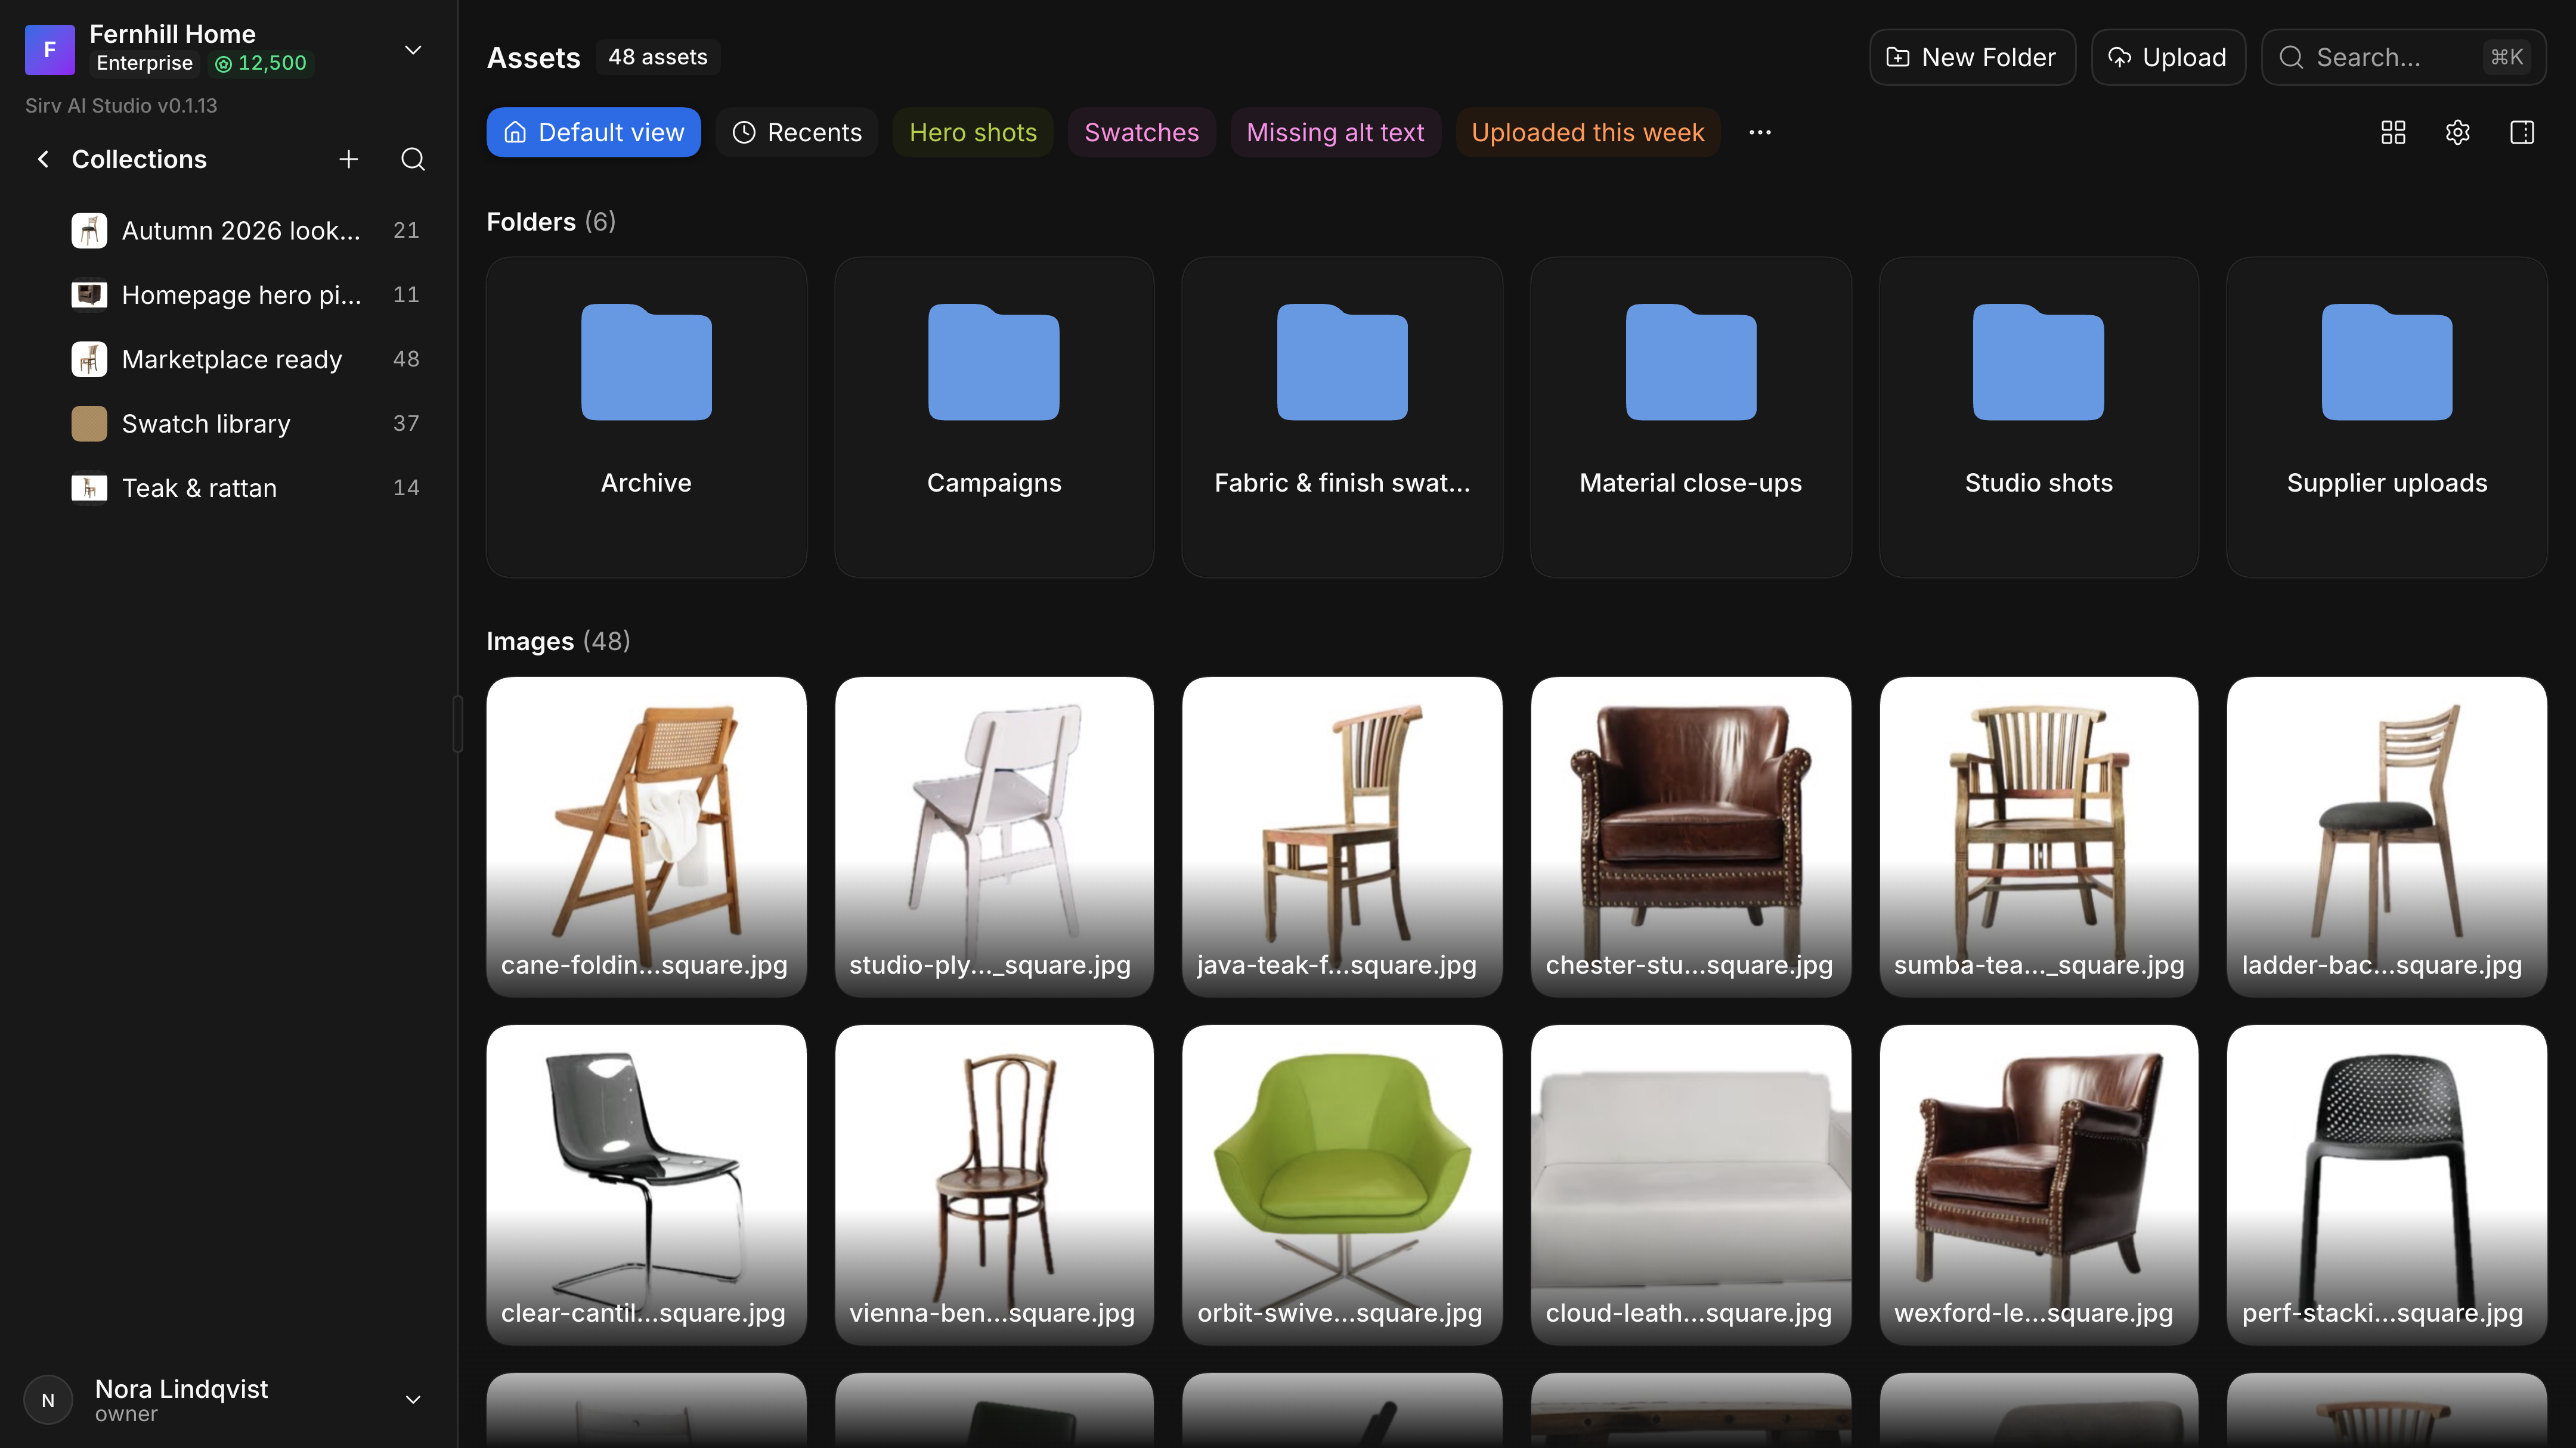2576x1448 pixels.
Task: Focus the Search assets field
Action: coord(2403,57)
